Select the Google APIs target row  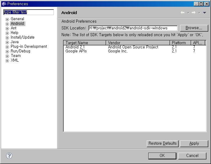tap(135, 51)
